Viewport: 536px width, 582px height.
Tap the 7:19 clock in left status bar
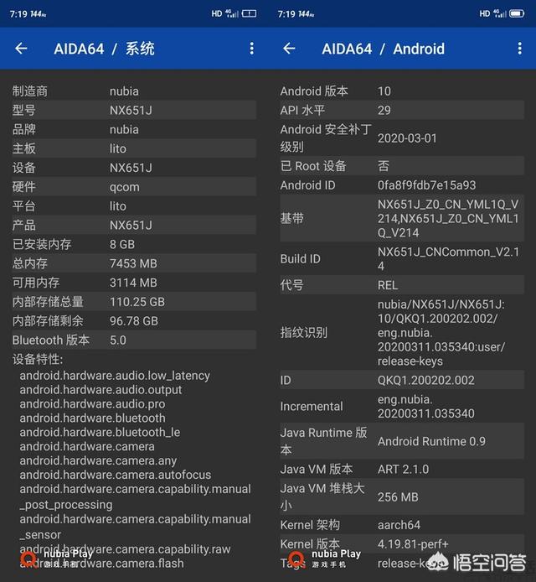point(18,14)
